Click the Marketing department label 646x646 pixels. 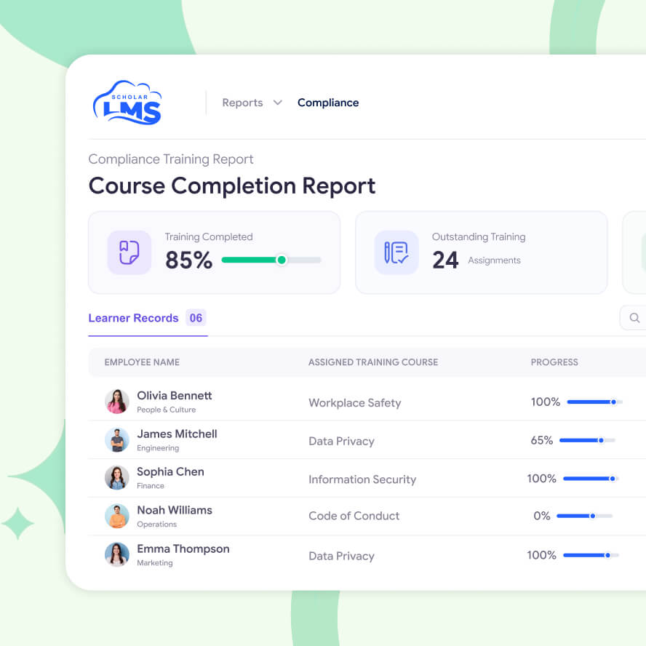tap(154, 563)
